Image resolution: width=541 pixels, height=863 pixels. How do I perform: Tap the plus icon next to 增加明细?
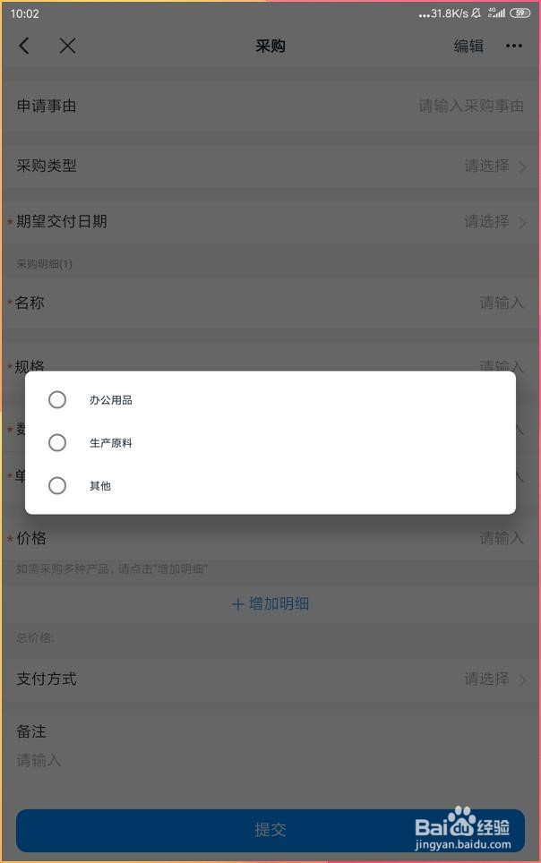[236, 604]
